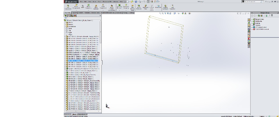Viewport: 279px width, 117px height.
Task: Switch to the Tubing tab
Action: point(131,13)
